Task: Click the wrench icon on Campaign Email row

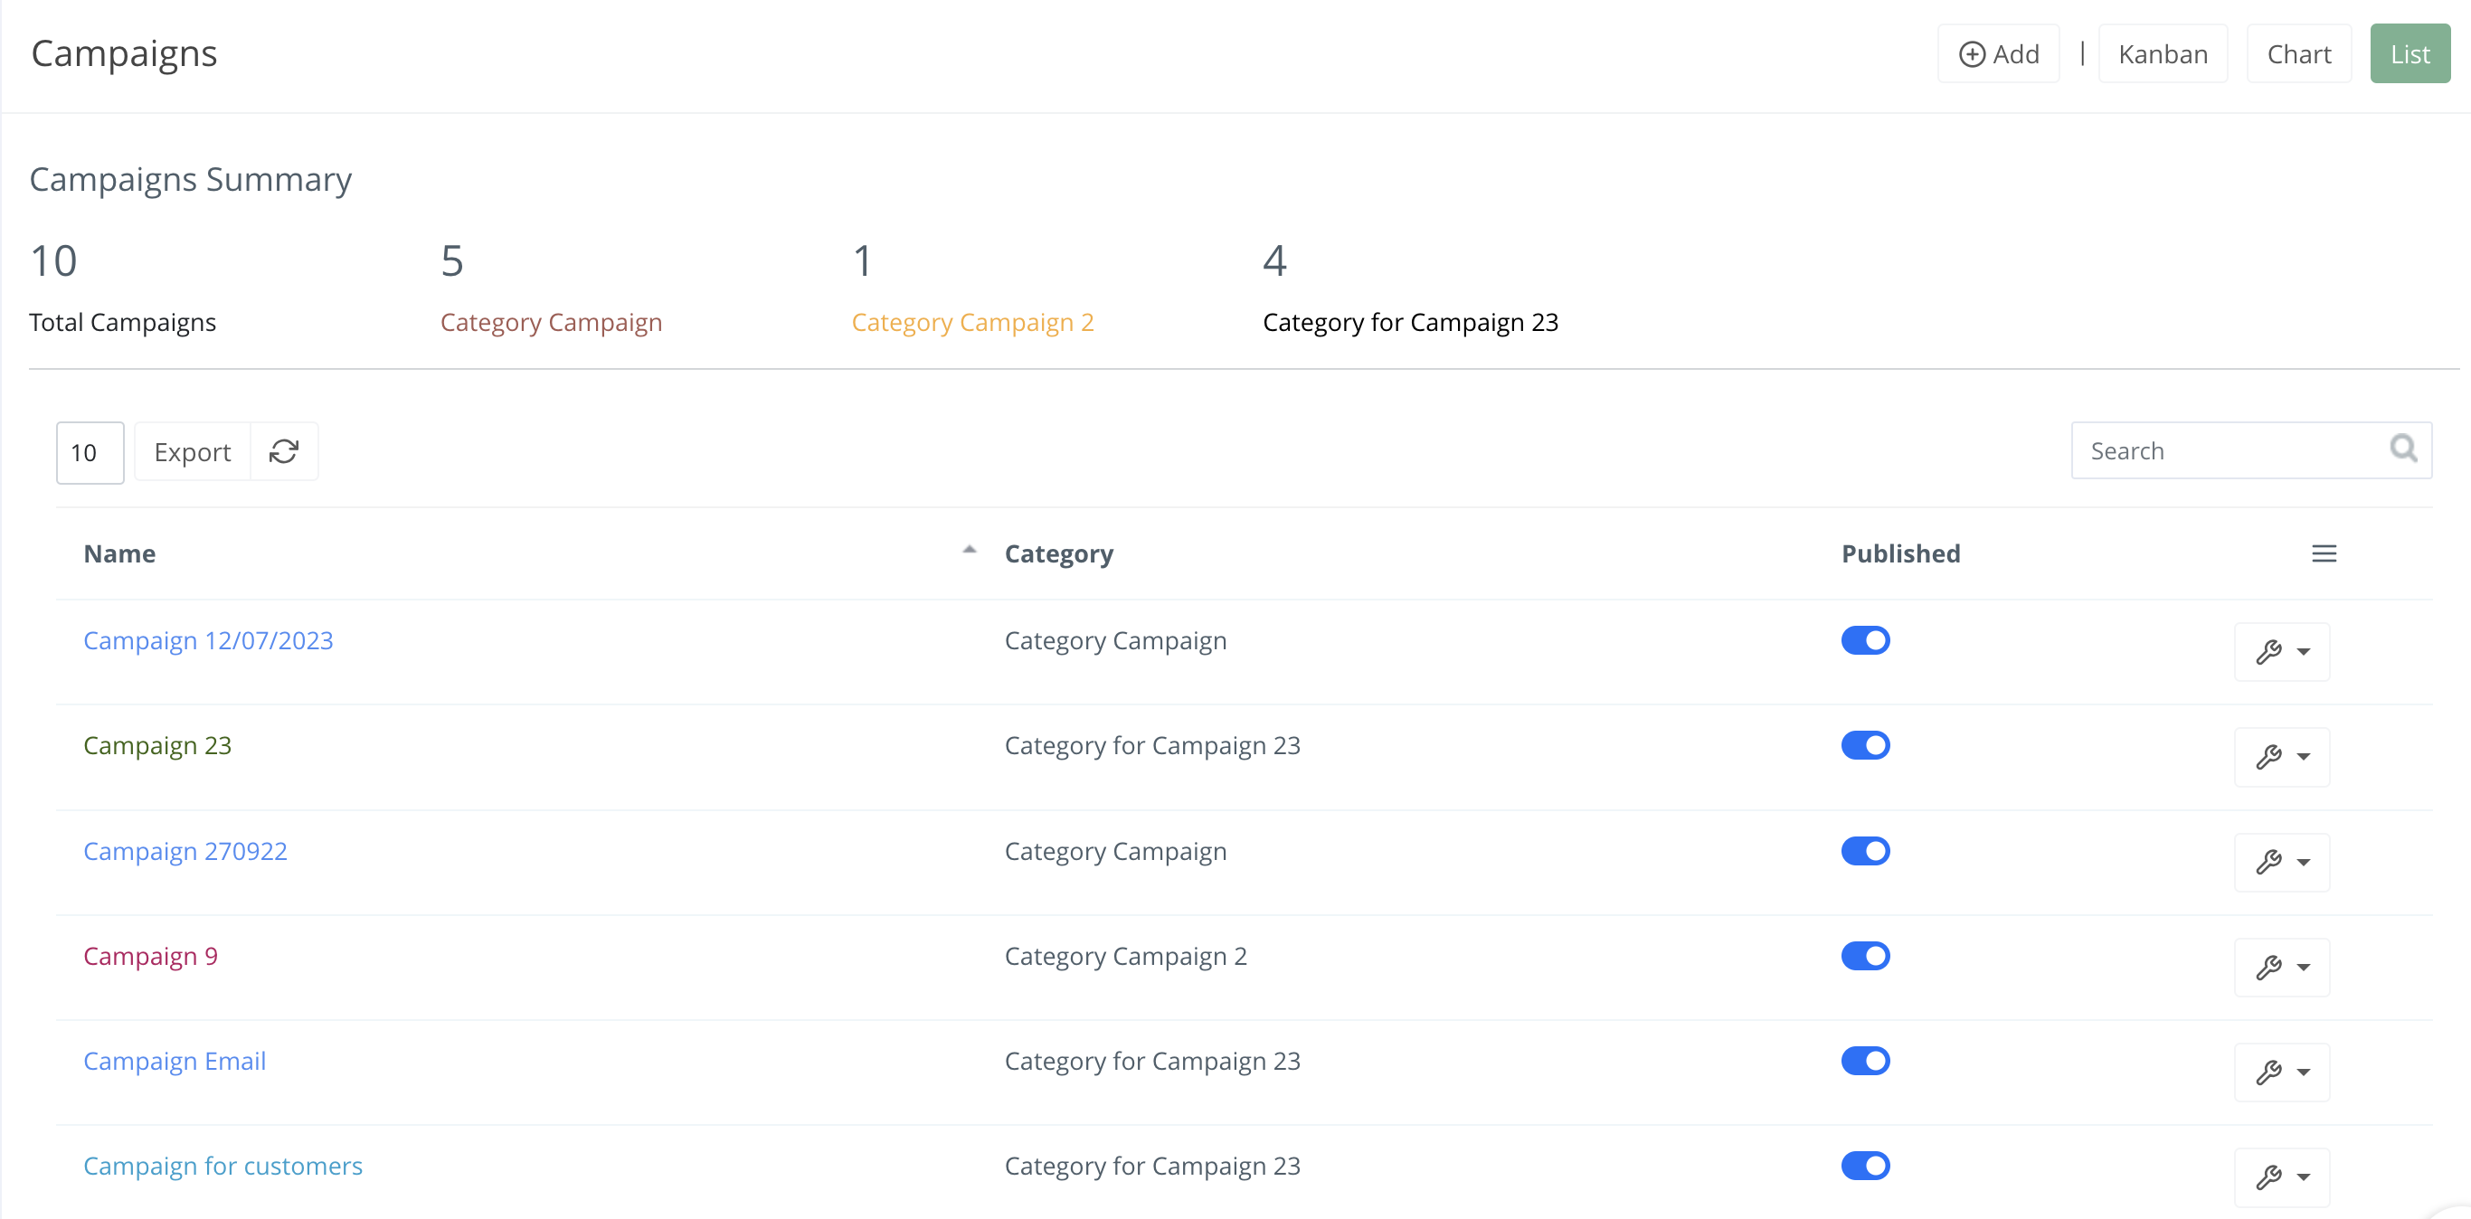Action: click(2269, 1073)
